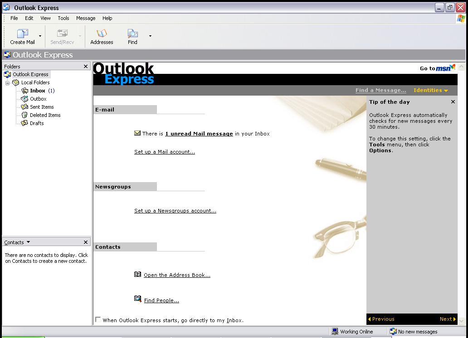Viewport: 468px width, 338px height.
Task: Open the File menu
Action: click(14, 18)
